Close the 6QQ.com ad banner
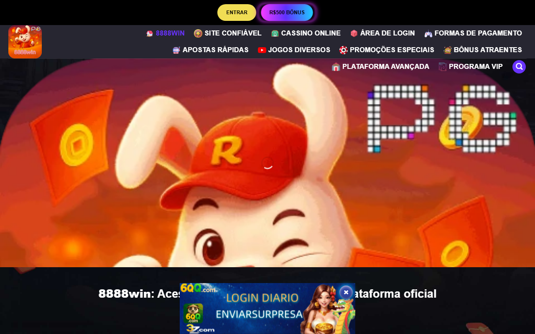Viewport: 535px width, 334px height. tap(346, 292)
